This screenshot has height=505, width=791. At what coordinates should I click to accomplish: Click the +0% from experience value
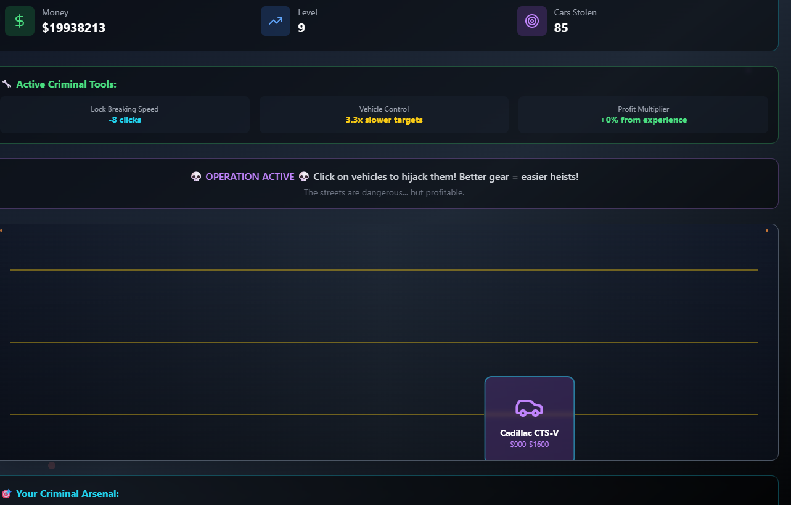[643, 120]
